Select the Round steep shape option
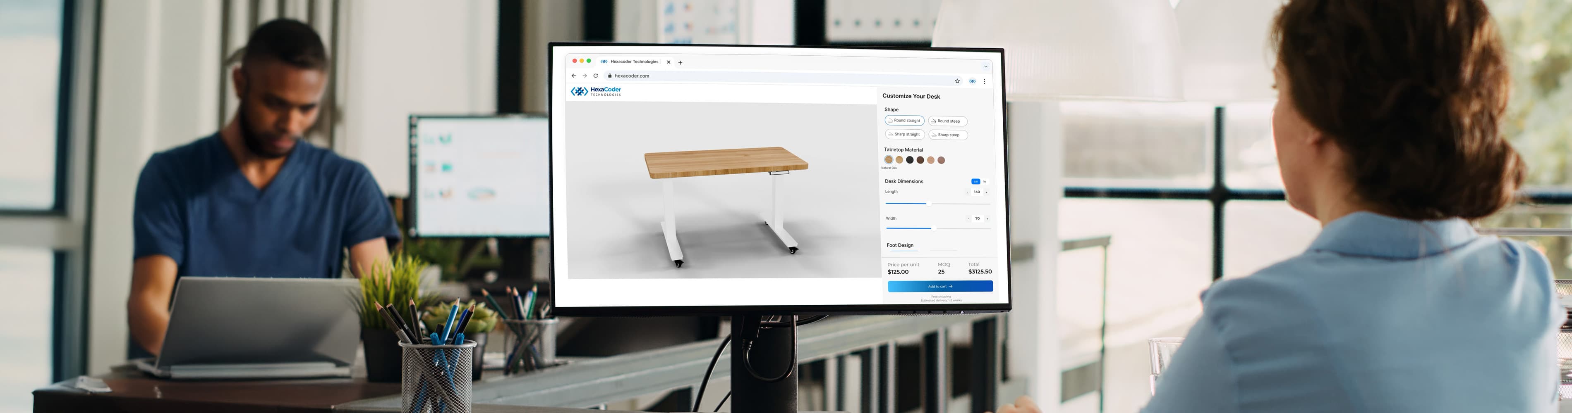1572x413 pixels. point(948,121)
